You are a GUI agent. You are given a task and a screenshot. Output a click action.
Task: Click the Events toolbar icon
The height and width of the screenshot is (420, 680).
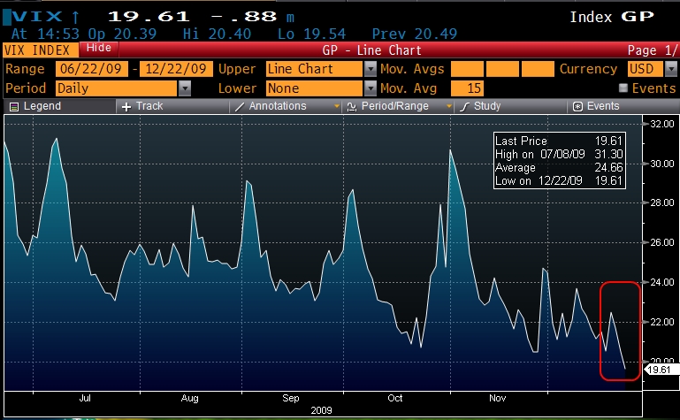click(577, 107)
